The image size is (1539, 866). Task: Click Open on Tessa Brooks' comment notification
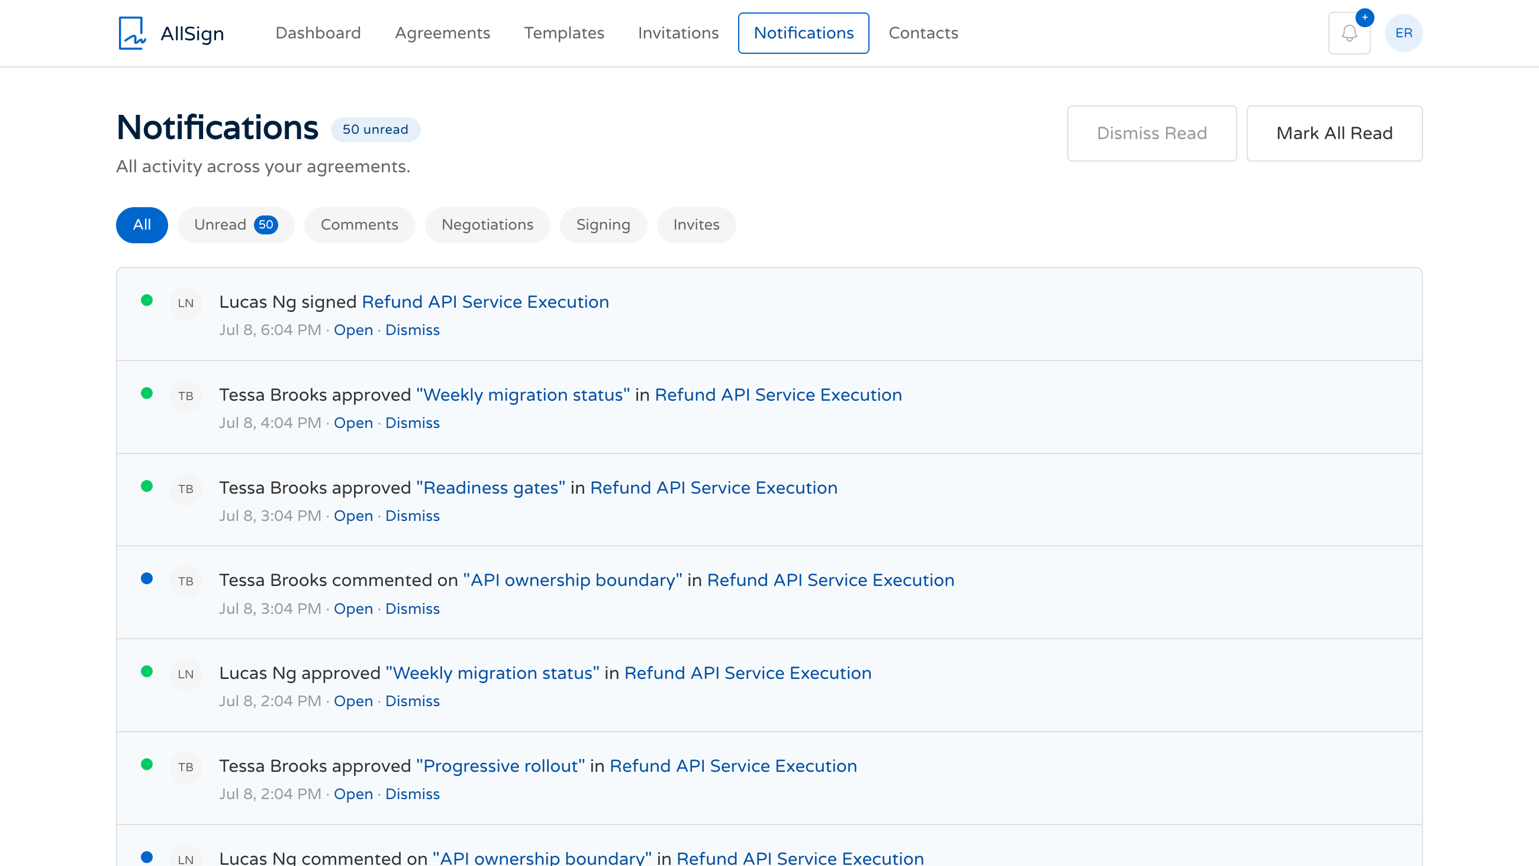click(353, 609)
